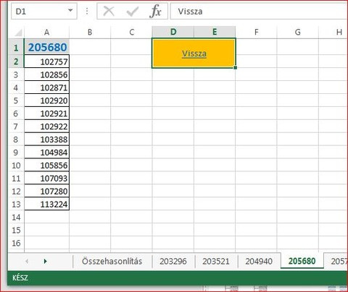
Task: Open the 203521 sheet tab
Action: [216, 261]
